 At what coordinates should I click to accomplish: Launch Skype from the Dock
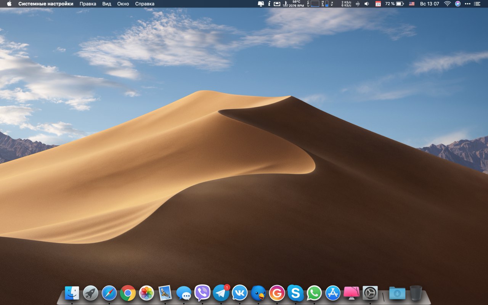click(x=296, y=293)
